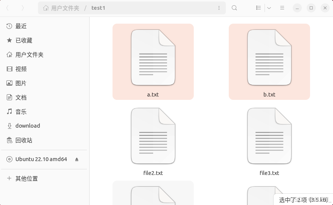This screenshot has height=205, width=333.
Task: Click the clock icon beside 最近
Action: point(9,26)
